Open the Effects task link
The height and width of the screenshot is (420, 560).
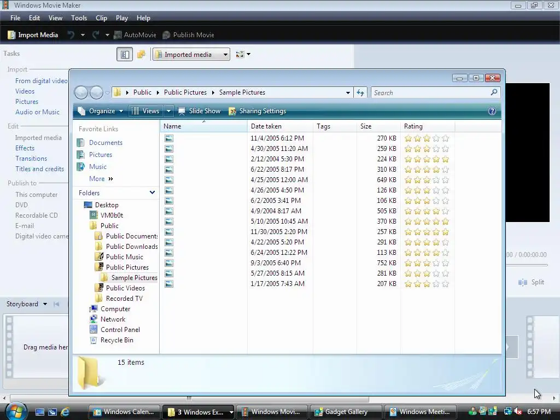click(25, 148)
